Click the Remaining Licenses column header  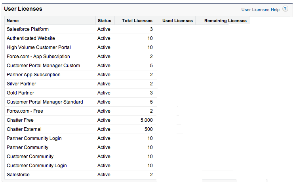coord(225,21)
